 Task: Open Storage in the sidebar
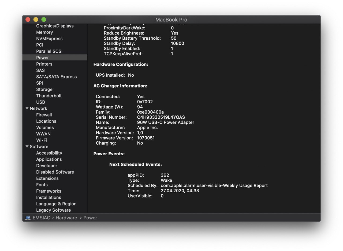[44, 89]
